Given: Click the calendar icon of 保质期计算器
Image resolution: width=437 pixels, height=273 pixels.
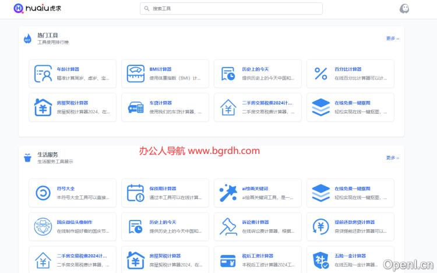Looking at the screenshot, I should (x=135, y=193).
